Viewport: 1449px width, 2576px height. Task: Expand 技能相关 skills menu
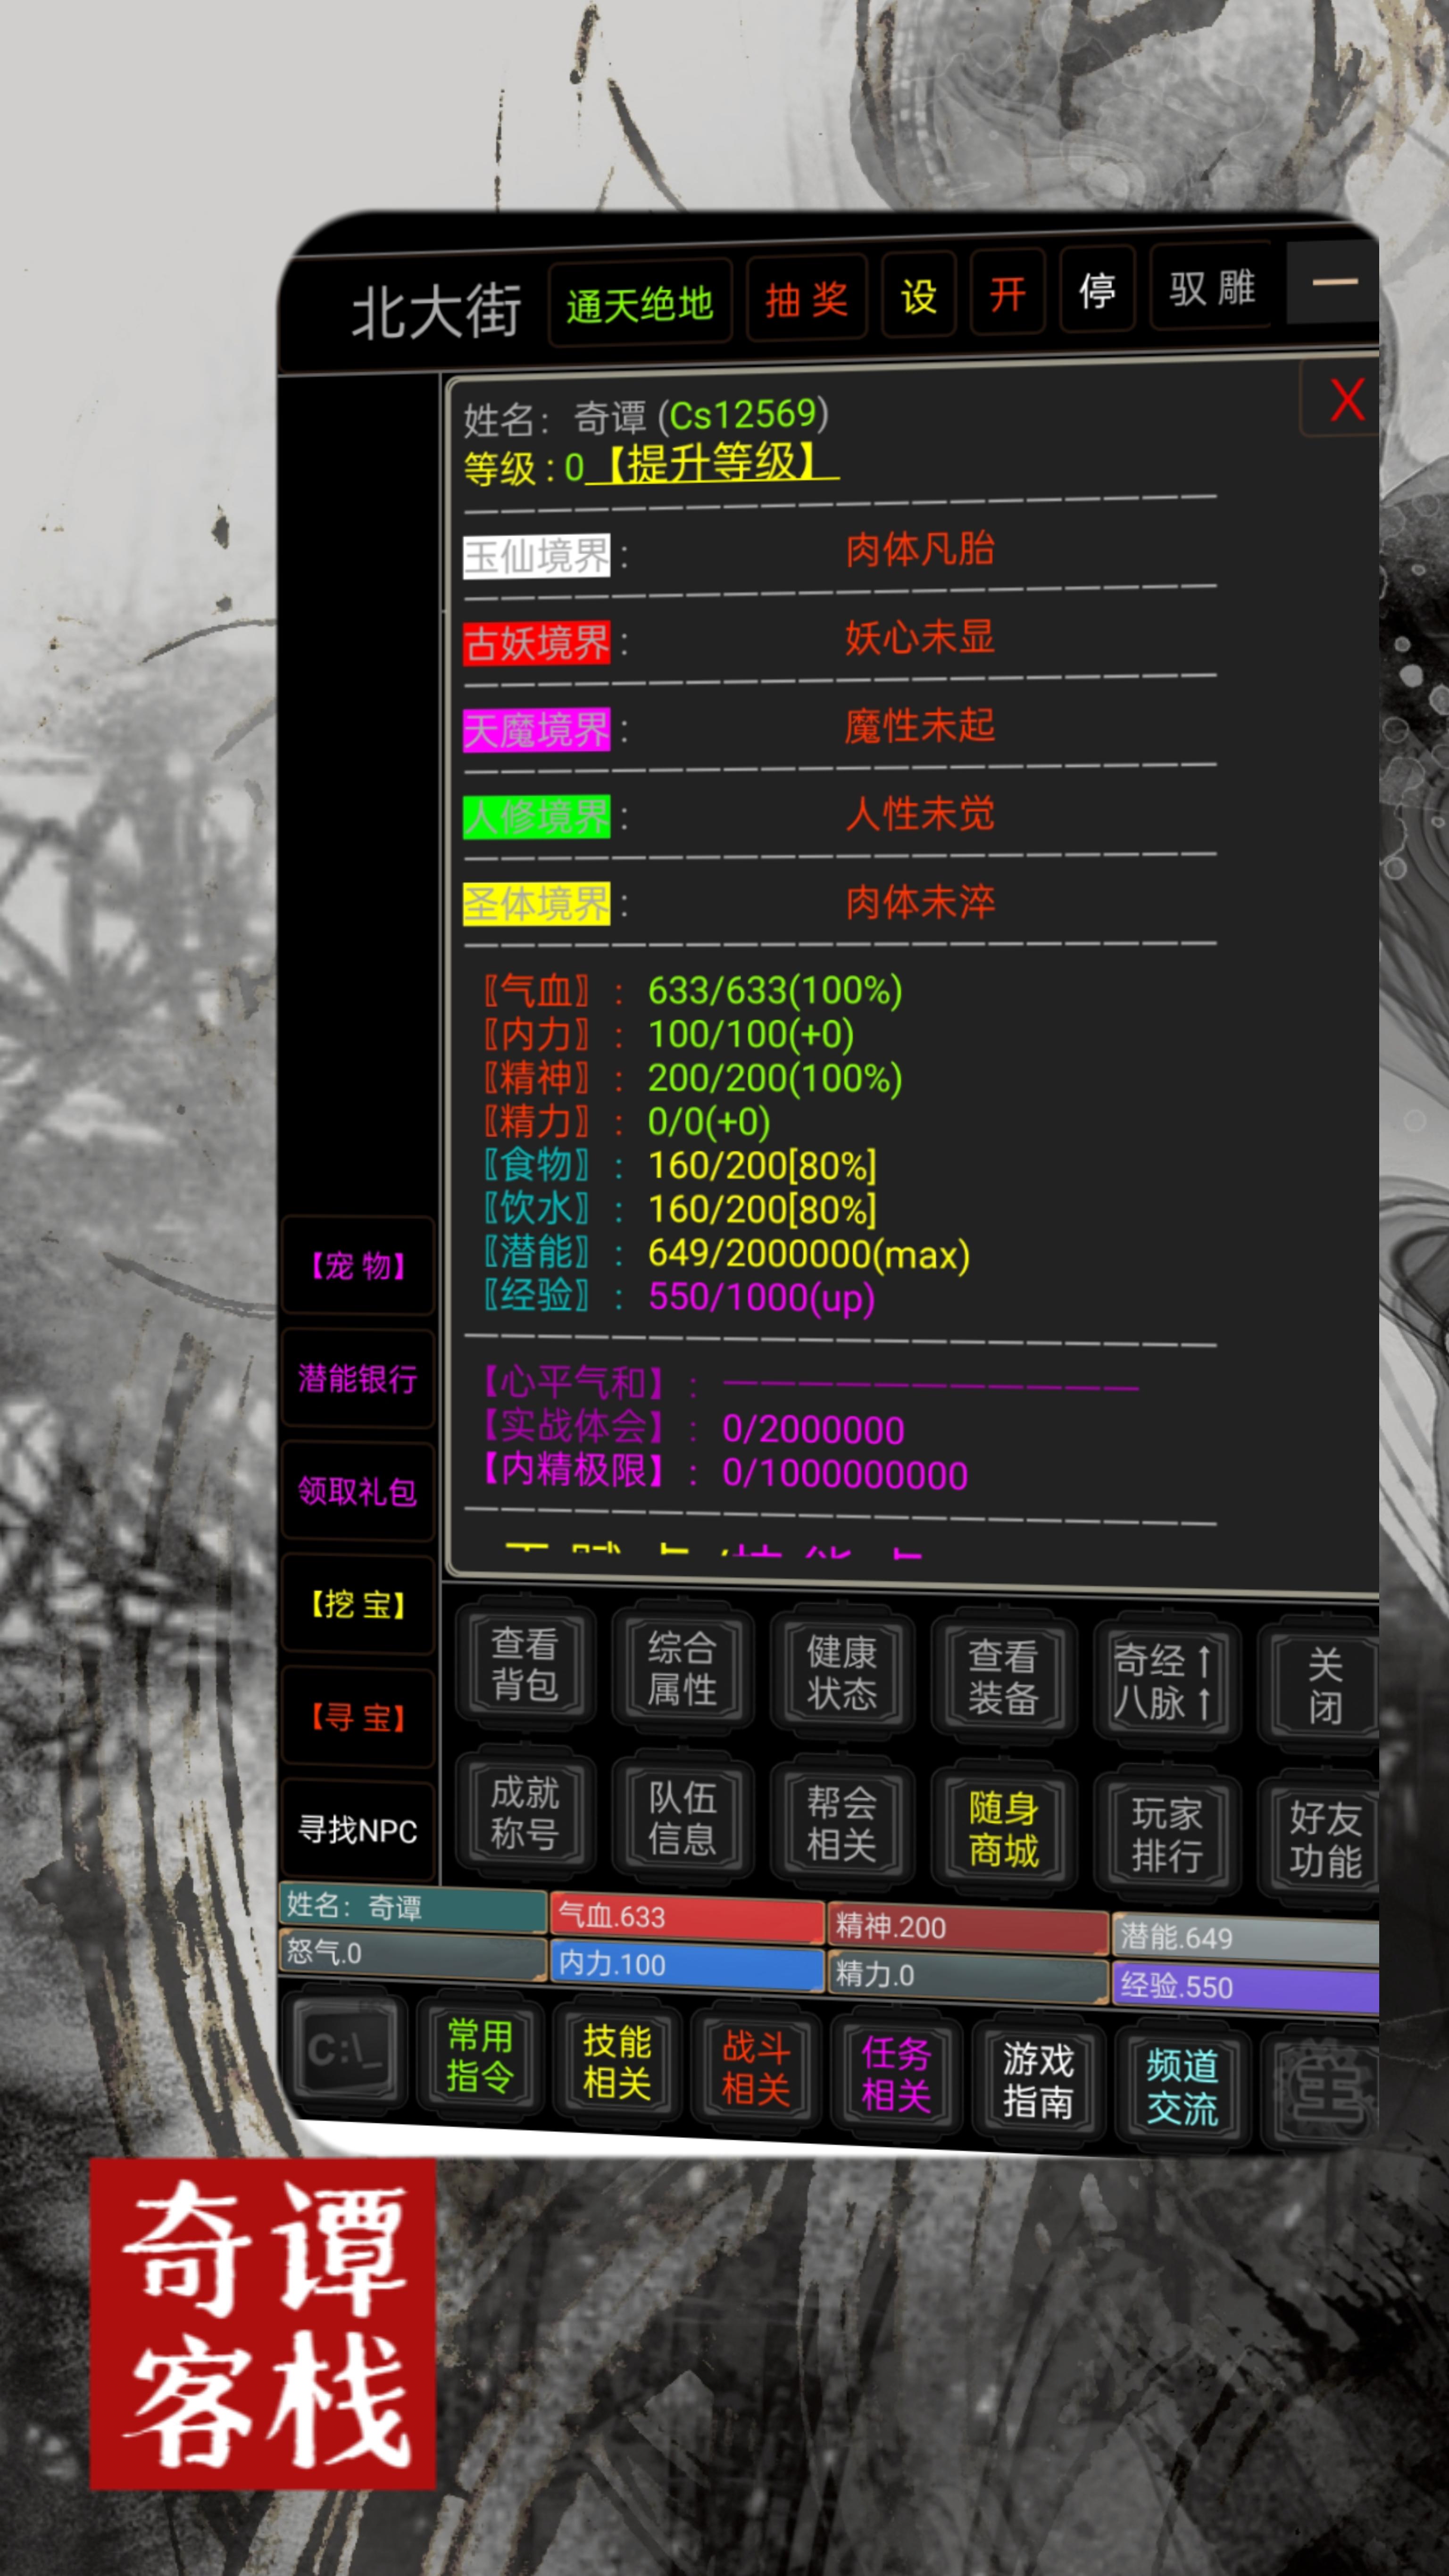click(x=617, y=2062)
